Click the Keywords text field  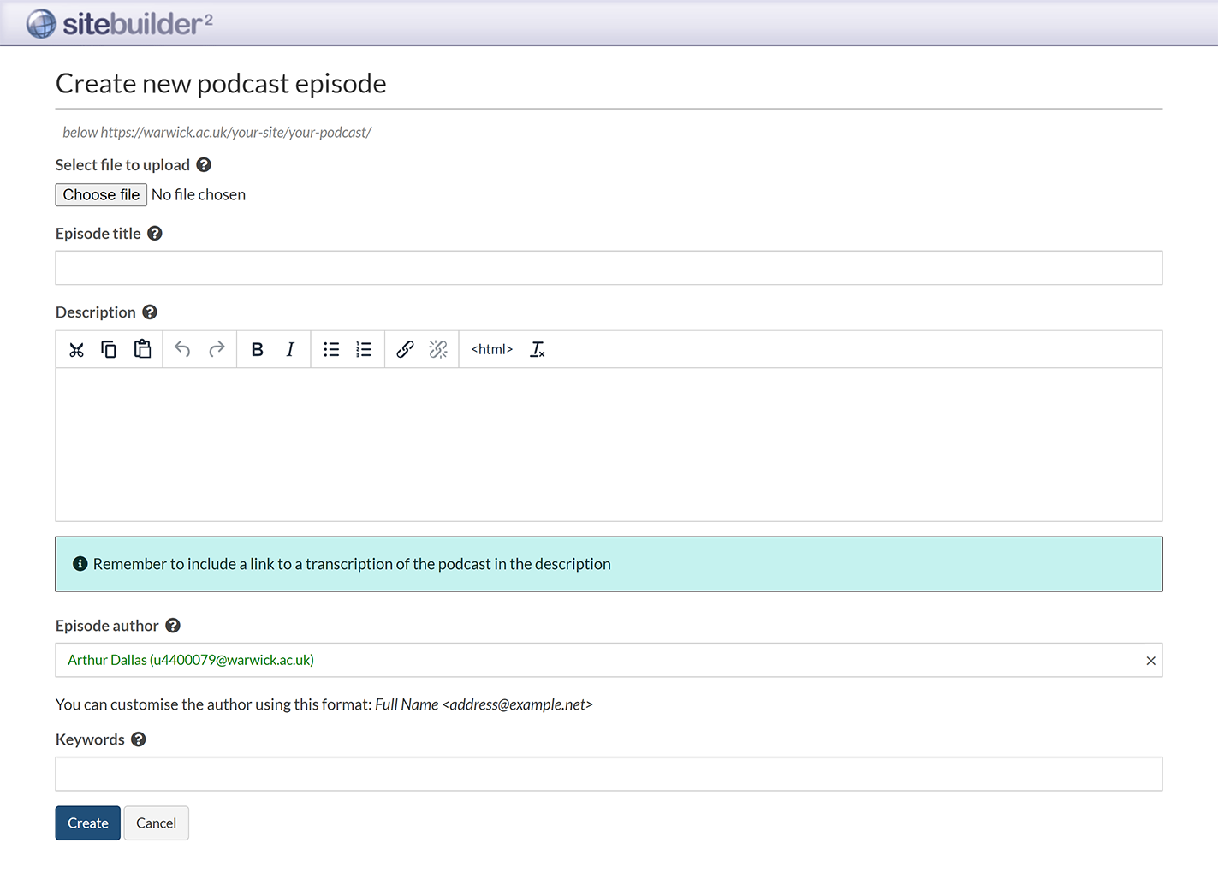[609, 774]
